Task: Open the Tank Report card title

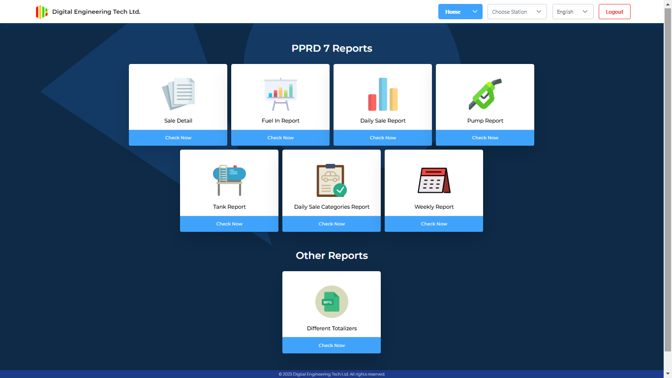Action: (229, 207)
